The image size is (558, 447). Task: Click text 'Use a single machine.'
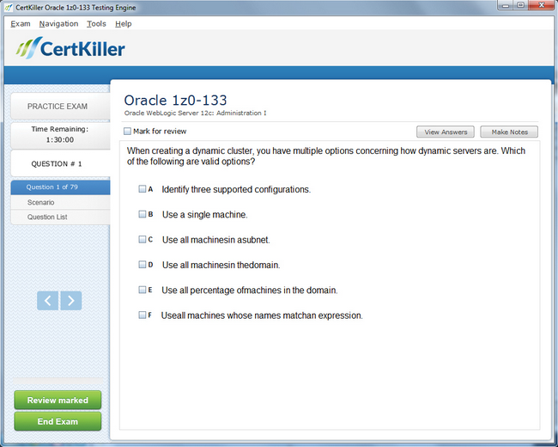click(x=205, y=215)
